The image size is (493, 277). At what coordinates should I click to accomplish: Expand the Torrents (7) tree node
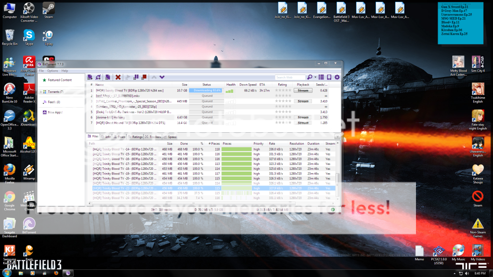pos(41,91)
